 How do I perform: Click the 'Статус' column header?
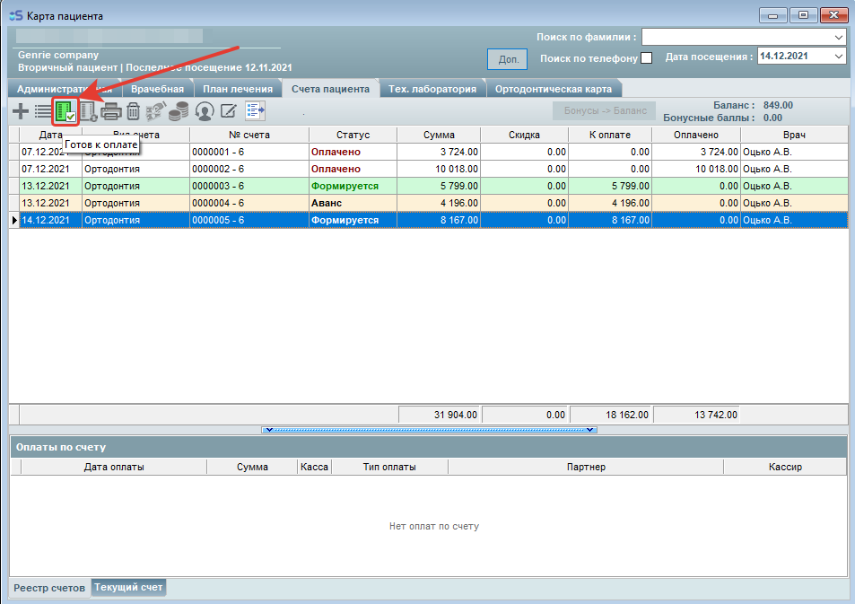tap(353, 135)
